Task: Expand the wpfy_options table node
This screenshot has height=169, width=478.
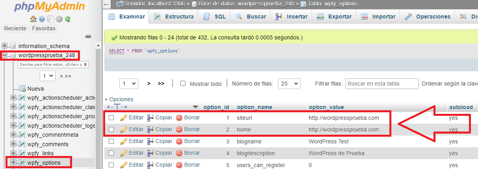Action: [13, 162]
